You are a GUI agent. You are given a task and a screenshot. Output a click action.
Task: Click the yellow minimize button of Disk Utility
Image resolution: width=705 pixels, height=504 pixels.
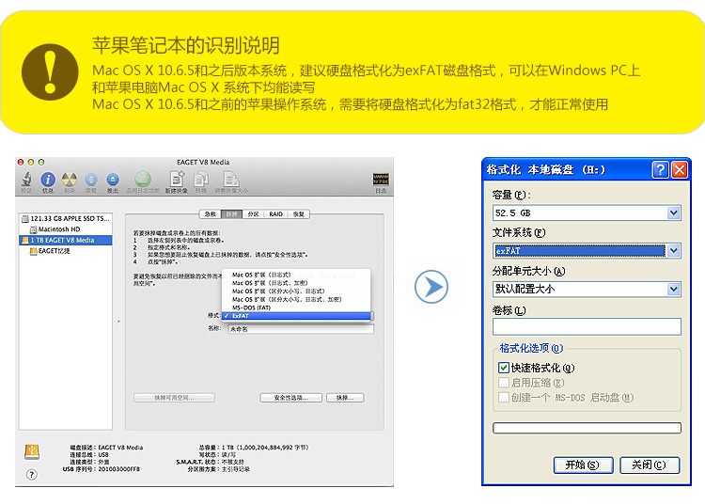click(31, 162)
